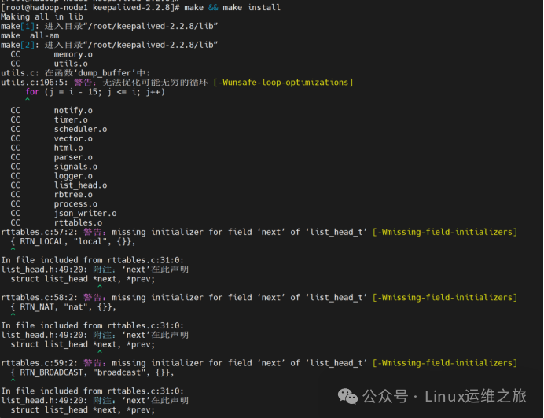Select the 'process.o' compile line
Viewport: 544px width, 418px height.
tap(54, 204)
